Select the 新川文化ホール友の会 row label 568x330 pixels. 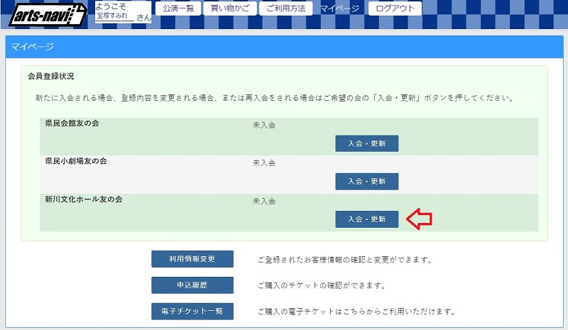84,199
